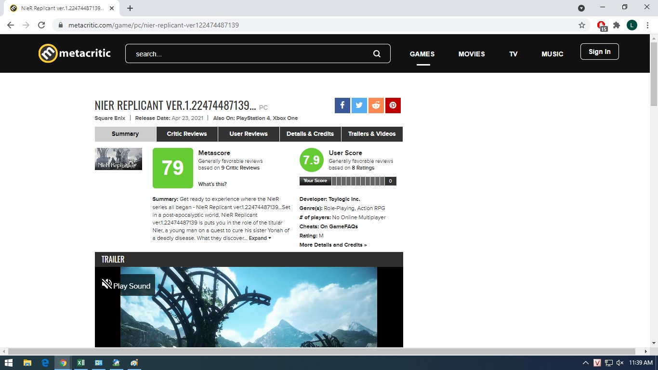Share the page on Reddit
The height and width of the screenshot is (370, 658).
(x=376, y=106)
